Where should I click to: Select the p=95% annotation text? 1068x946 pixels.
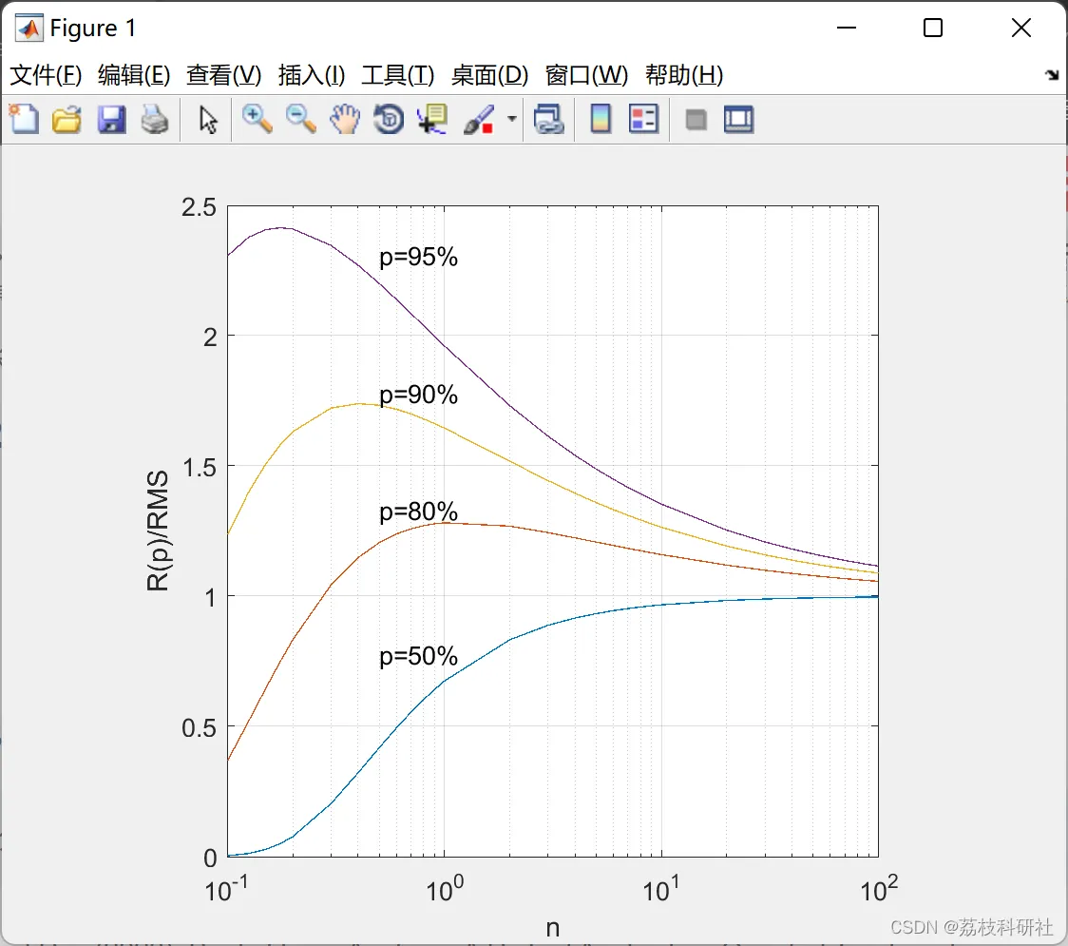pos(418,257)
